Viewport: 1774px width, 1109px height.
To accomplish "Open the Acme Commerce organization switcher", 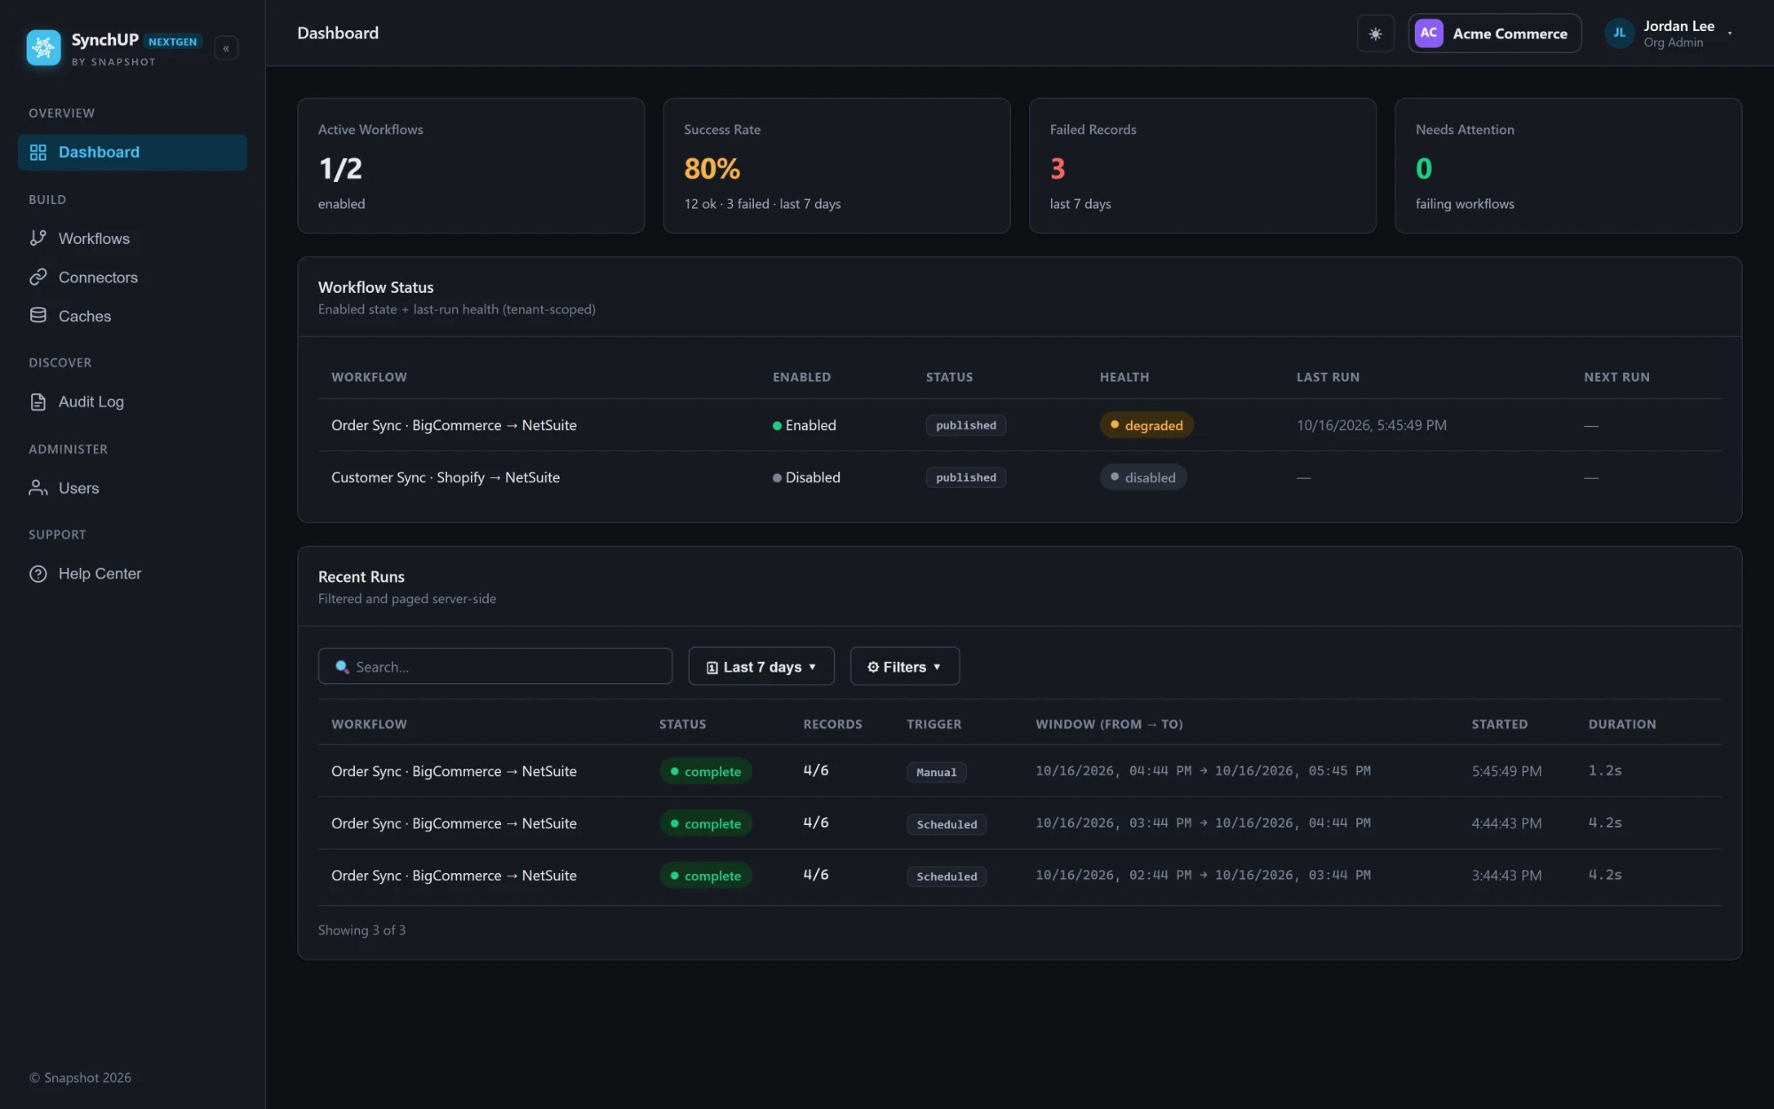I will pos(1495,34).
